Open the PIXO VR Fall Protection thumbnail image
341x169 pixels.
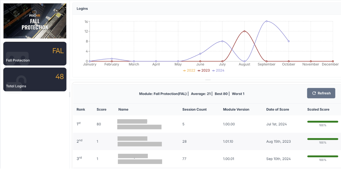pos(35,21)
